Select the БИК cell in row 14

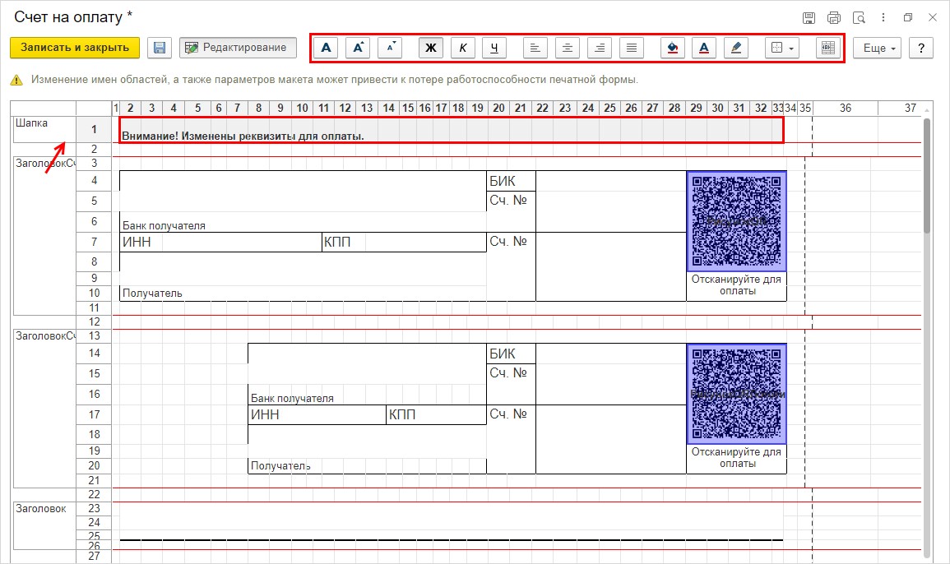(511, 354)
